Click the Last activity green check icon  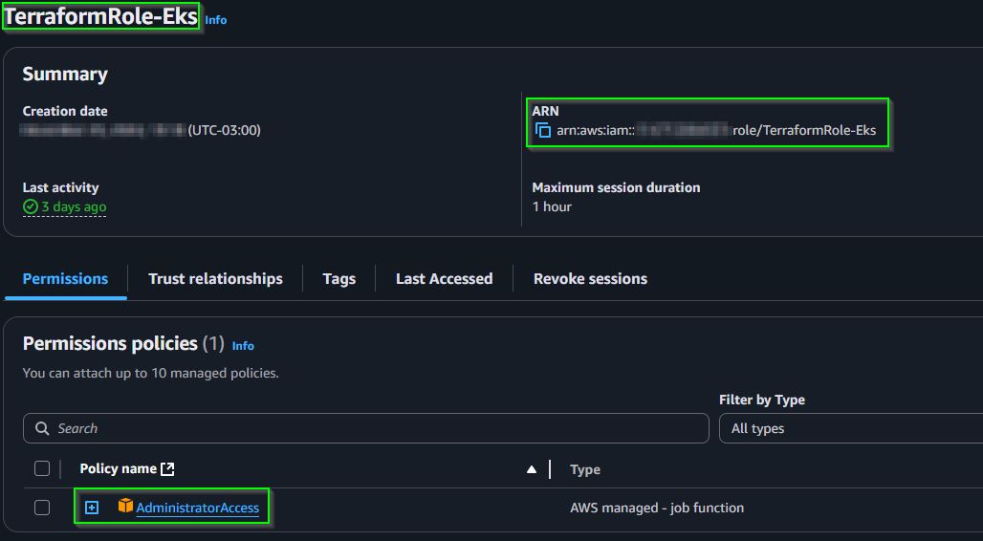click(x=30, y=206)
